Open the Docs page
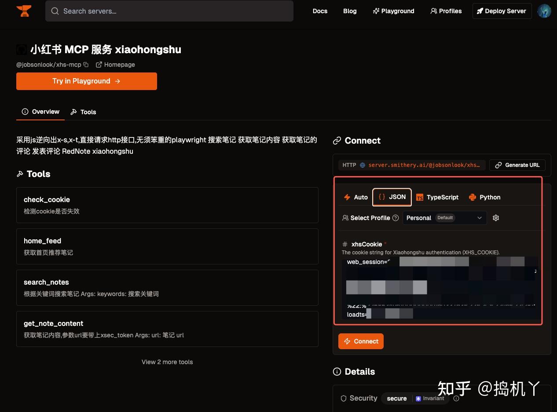This screenshot has width=557, height=412. pyautogui.click(x=320, y=11)
